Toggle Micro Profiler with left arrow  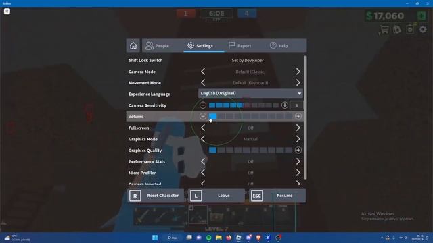(x=203, y=173)
